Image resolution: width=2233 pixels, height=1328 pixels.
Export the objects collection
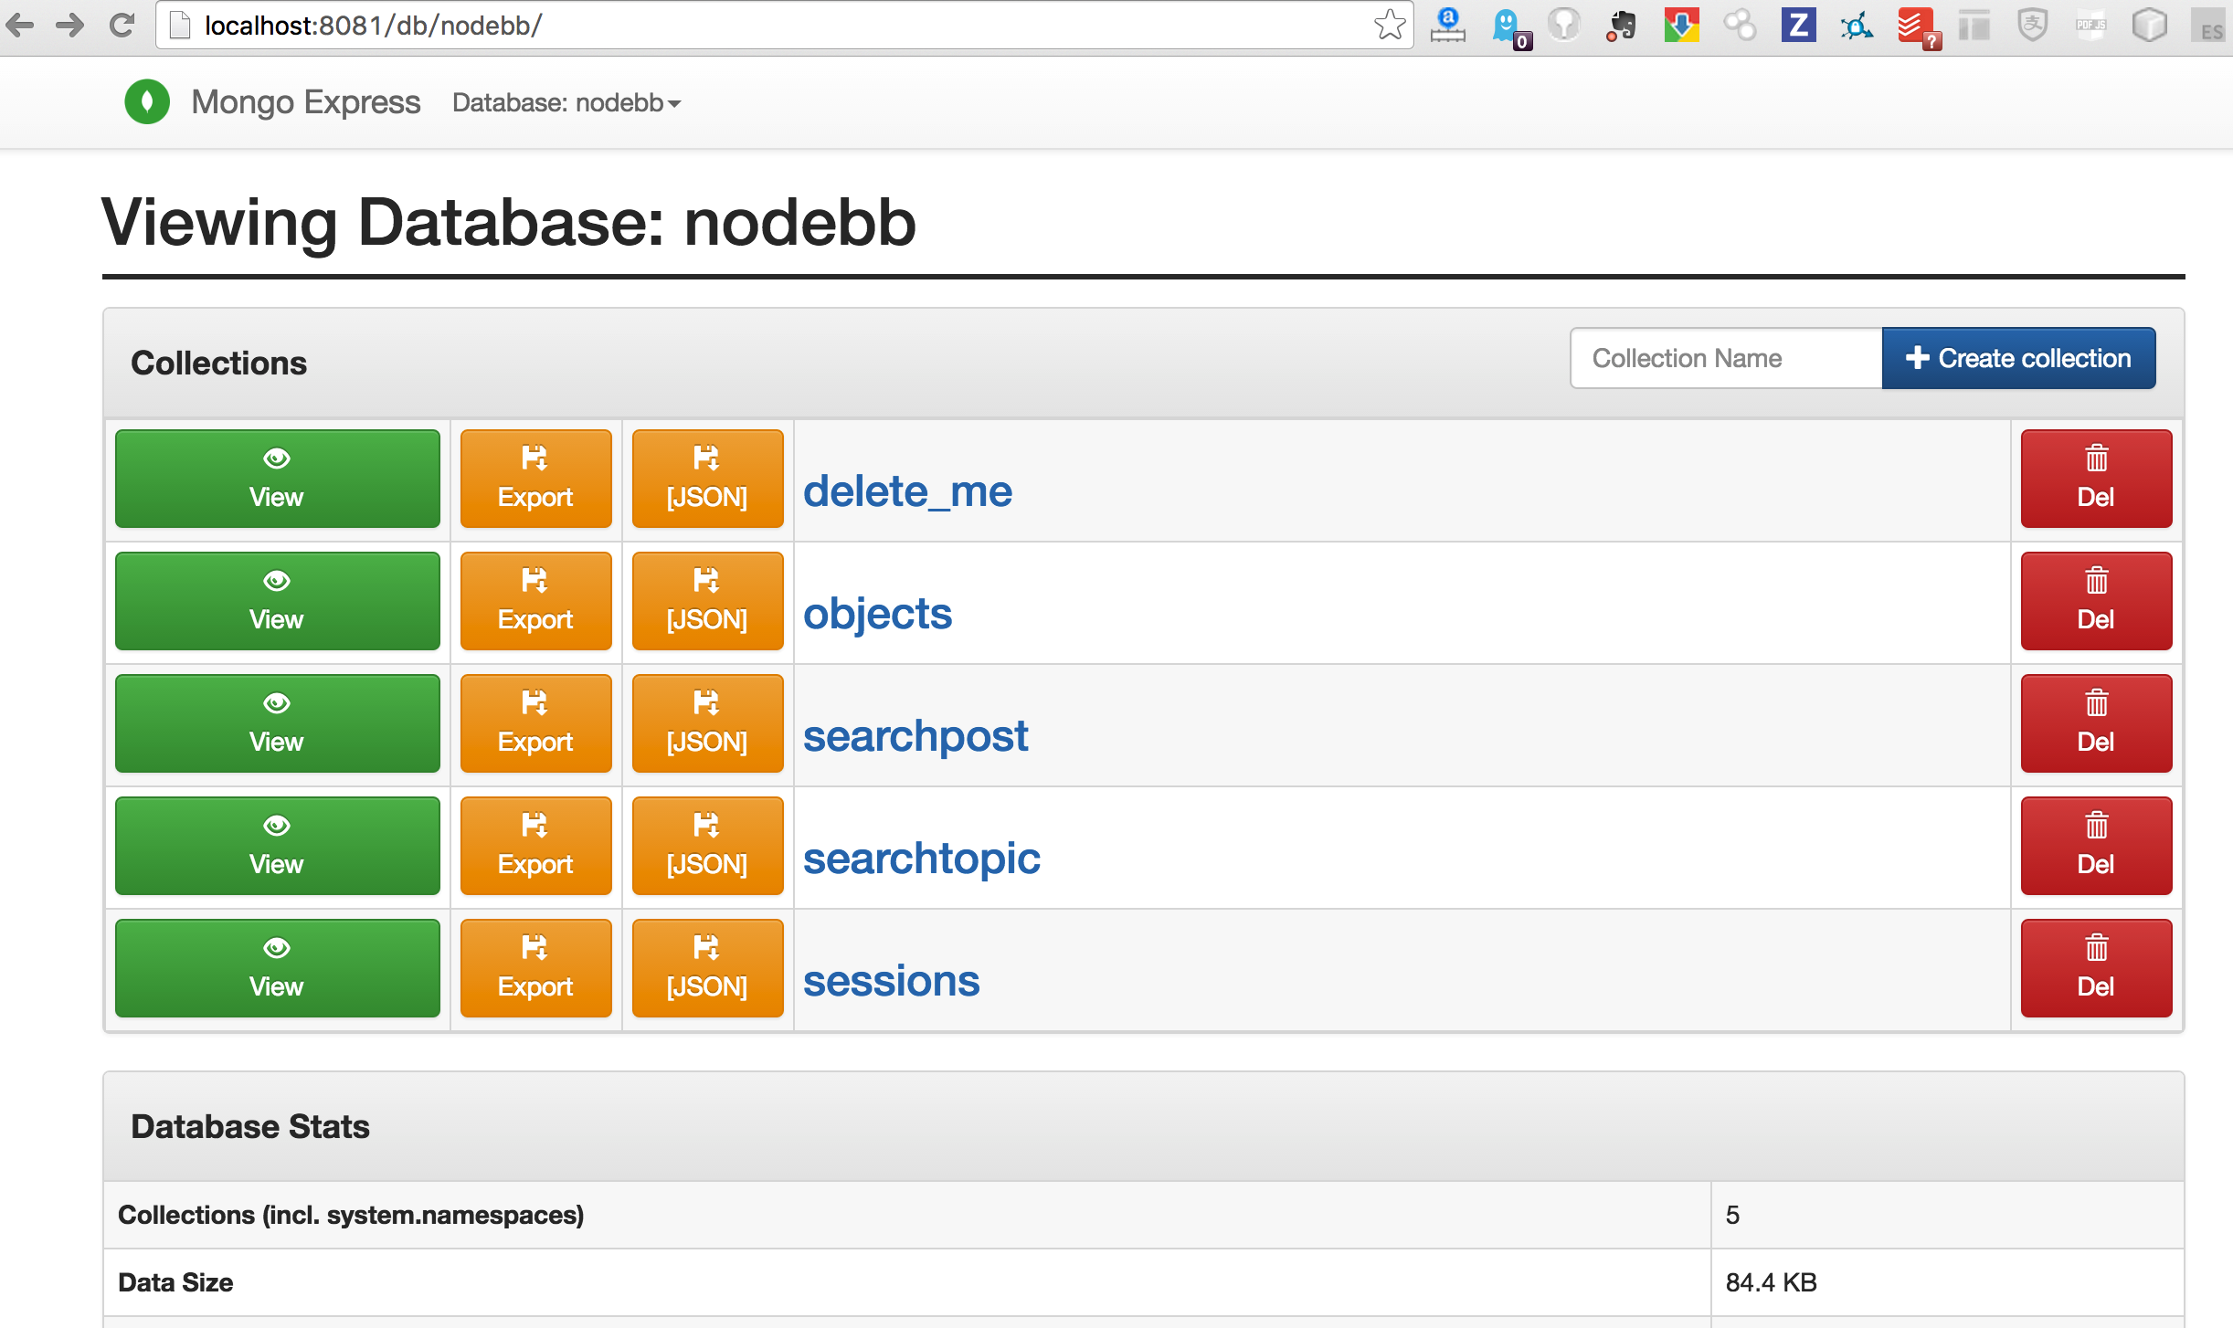pyautogui.click(x=535, y=601)
